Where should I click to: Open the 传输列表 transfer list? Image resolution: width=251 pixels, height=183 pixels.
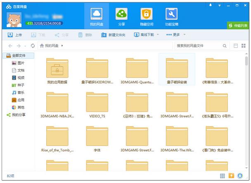point(238,26)
